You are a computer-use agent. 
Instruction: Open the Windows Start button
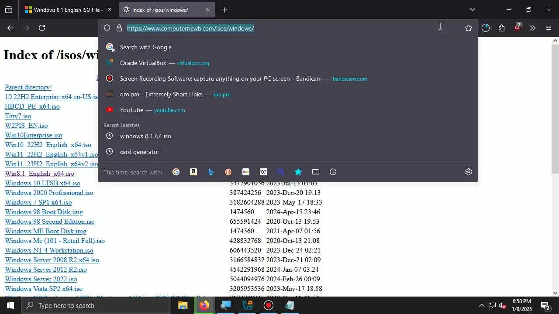(x=10, y=305)
